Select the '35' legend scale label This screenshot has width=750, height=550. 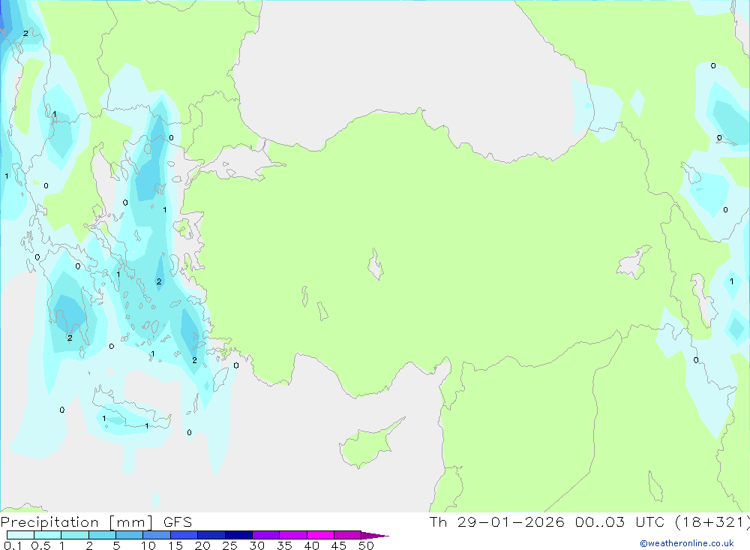click(284, 545)
